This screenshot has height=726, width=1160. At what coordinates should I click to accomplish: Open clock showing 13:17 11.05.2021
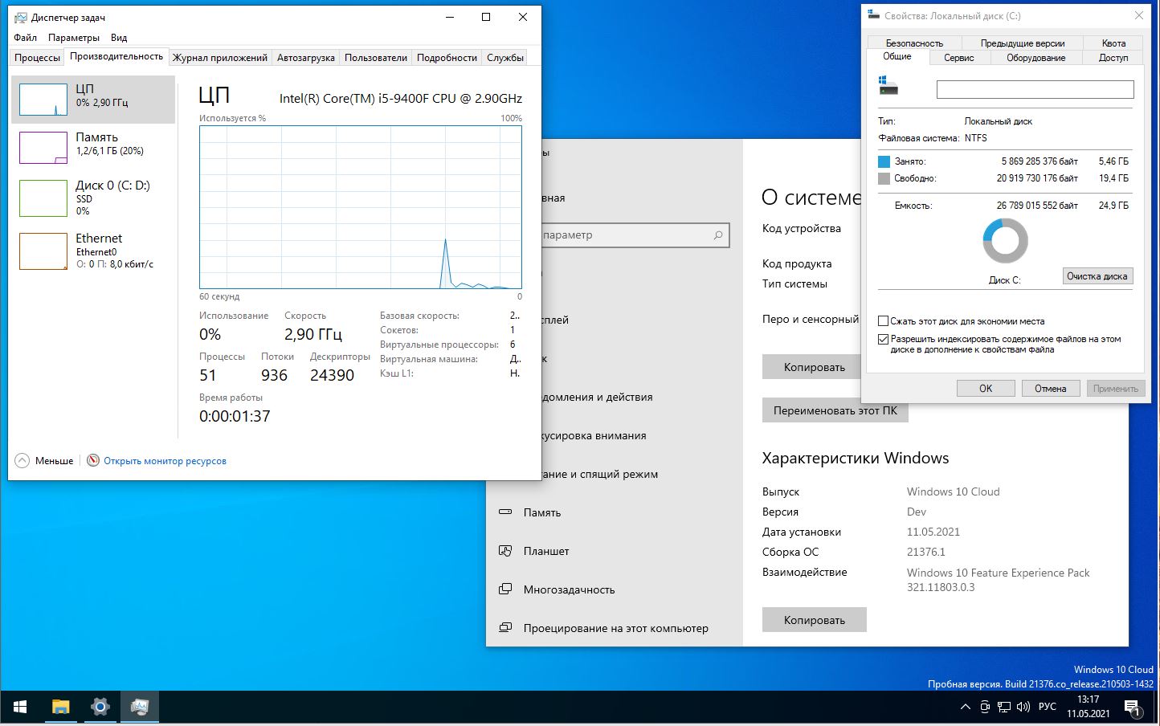point(1089,707)
